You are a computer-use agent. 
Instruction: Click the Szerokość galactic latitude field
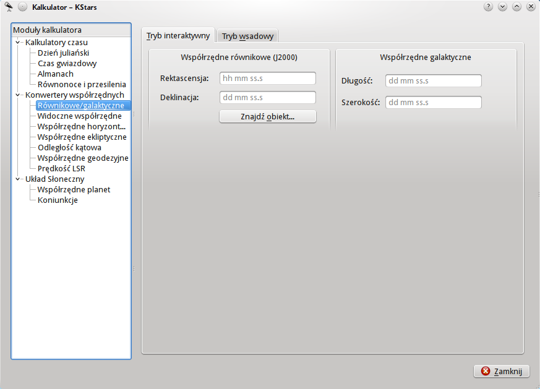[x=433, y=103]
